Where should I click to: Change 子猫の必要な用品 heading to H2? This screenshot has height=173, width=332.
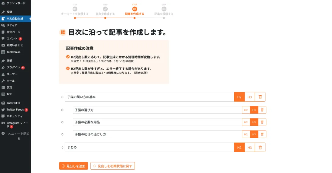(x=246, y=122)
